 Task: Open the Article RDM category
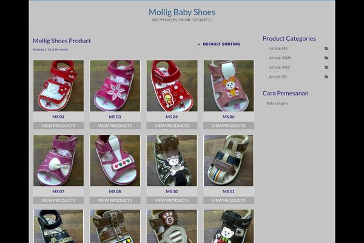[x=280, y=58]
